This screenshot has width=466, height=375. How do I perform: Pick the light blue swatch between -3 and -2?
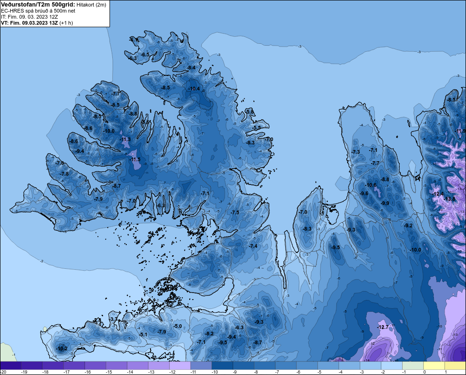pyautogui.click(x=370, y=366)
